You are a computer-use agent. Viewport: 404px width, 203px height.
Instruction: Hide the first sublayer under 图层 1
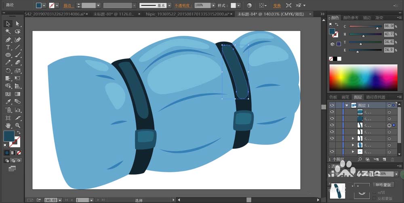[332, 112]
